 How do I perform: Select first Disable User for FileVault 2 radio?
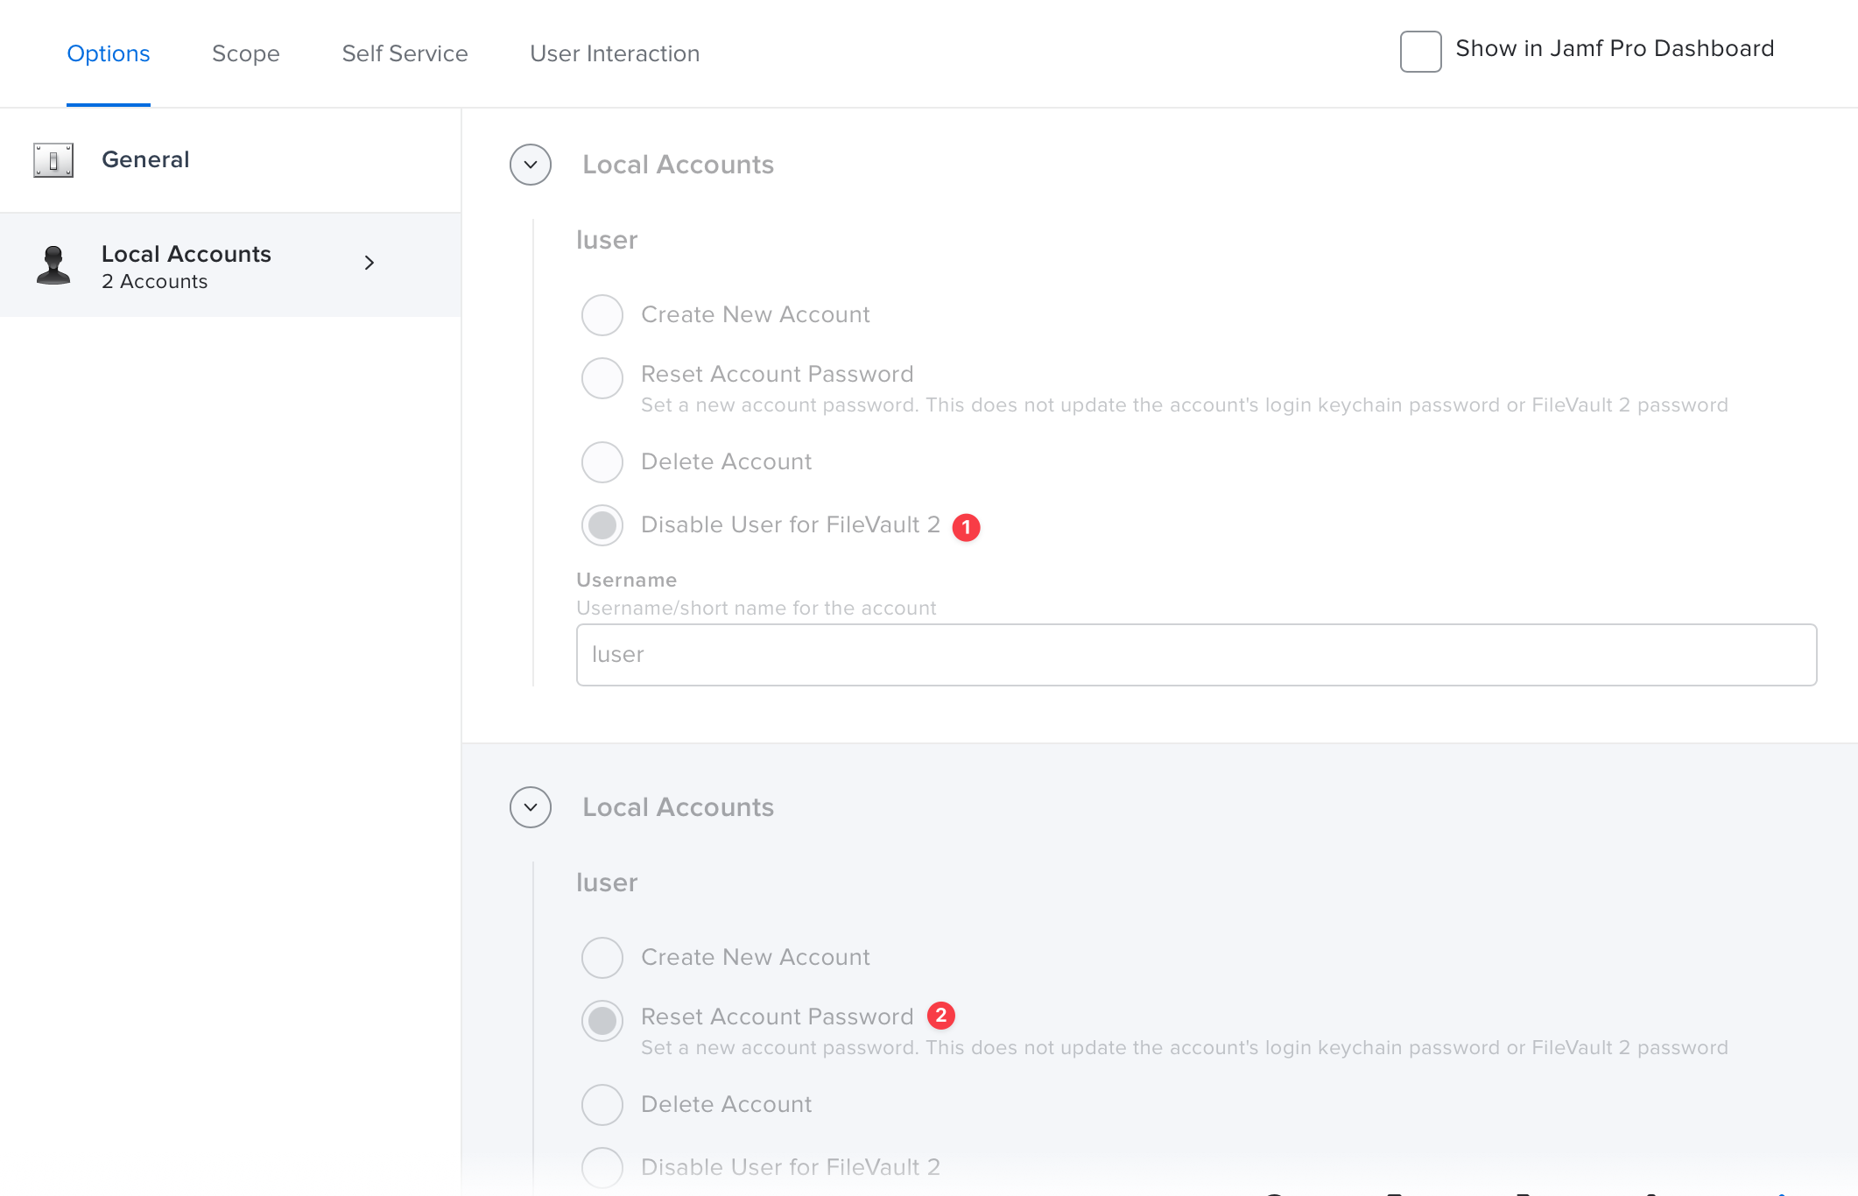click(602, 525)
